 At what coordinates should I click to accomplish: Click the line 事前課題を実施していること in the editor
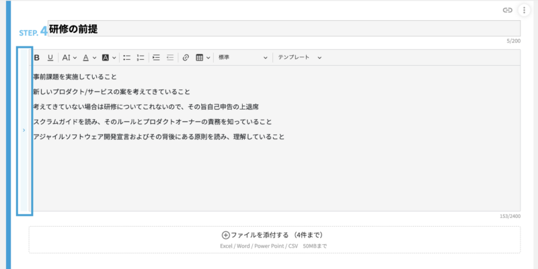[75, 77]
